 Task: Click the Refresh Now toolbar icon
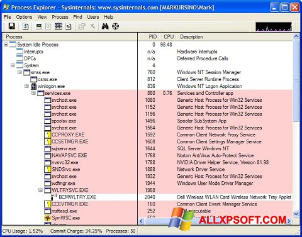pos(25,26)
